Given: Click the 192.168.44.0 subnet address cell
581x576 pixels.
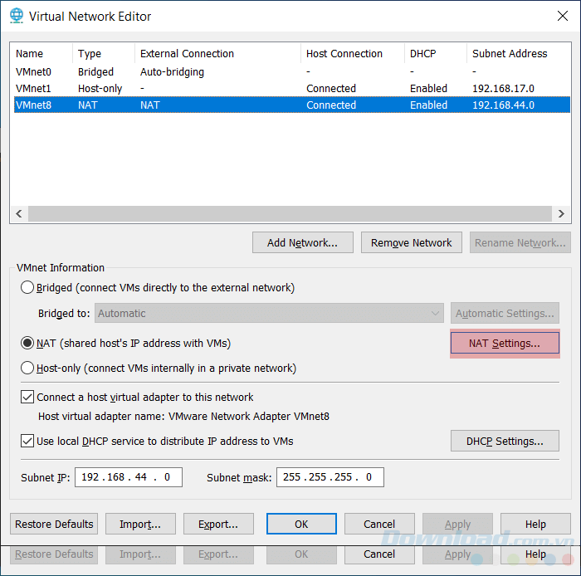Looking at the screenshot, I should click(x=503, y=105).
